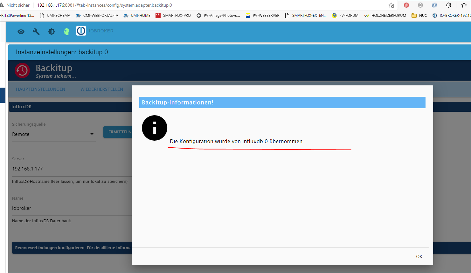
Task: Open the CMI-SCHEMA bookmark
Action: (x=55, y=15)
